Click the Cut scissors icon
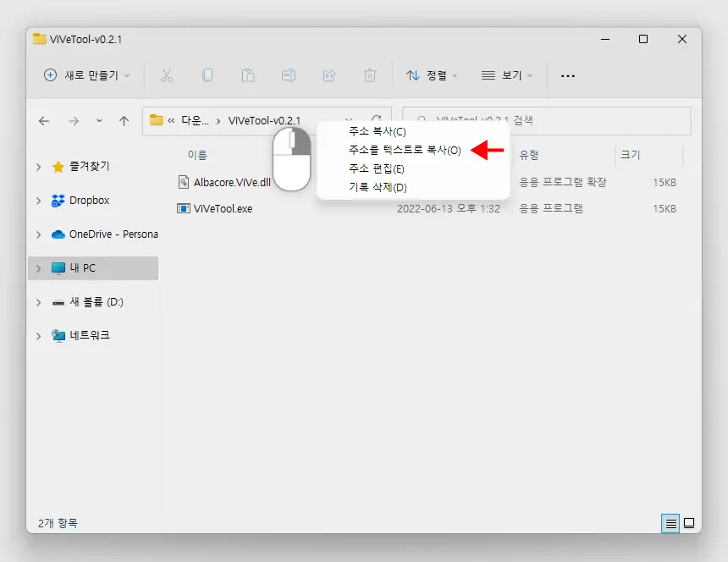728x562 pixels. pos(167,75)
